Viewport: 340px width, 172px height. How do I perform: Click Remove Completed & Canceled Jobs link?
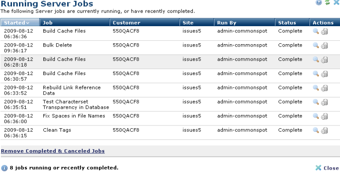point(53,151)
